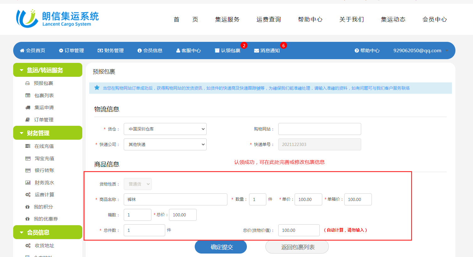The image size is (473, 257).
Task: Click the 购物网站 input field
Action: (x=319, y=129)
